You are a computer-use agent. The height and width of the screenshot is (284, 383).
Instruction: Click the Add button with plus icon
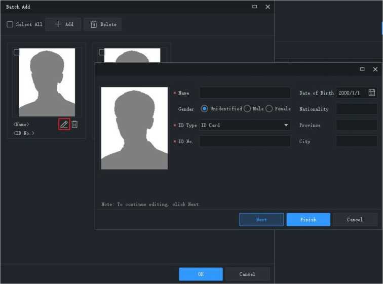click(63, 24)
